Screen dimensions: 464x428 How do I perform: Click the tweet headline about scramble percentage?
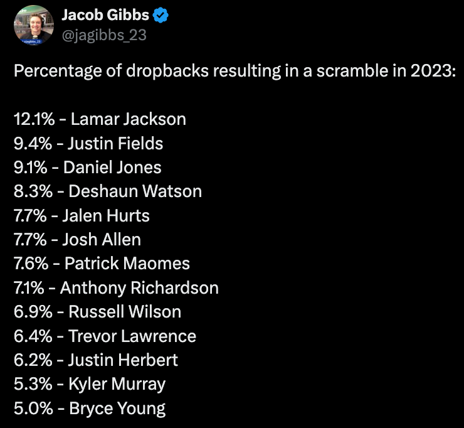[235, 71]
